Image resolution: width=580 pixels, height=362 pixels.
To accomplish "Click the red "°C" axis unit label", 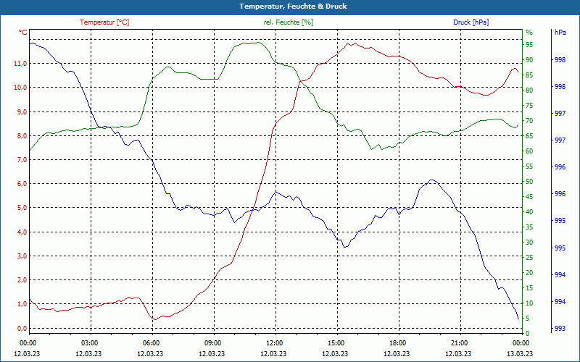I will pos(23,33).
